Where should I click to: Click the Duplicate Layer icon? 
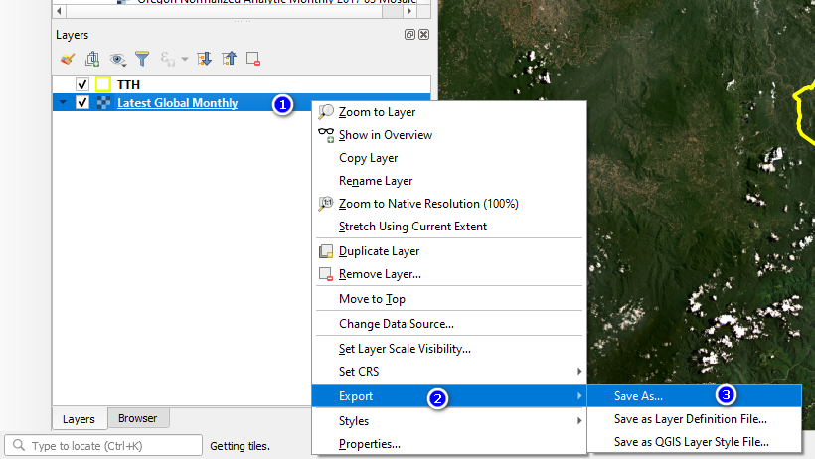(326, 251)
